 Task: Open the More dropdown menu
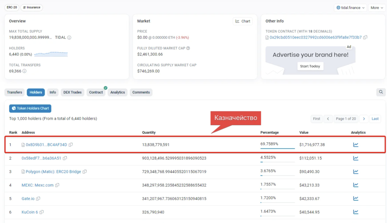(377, 8)
